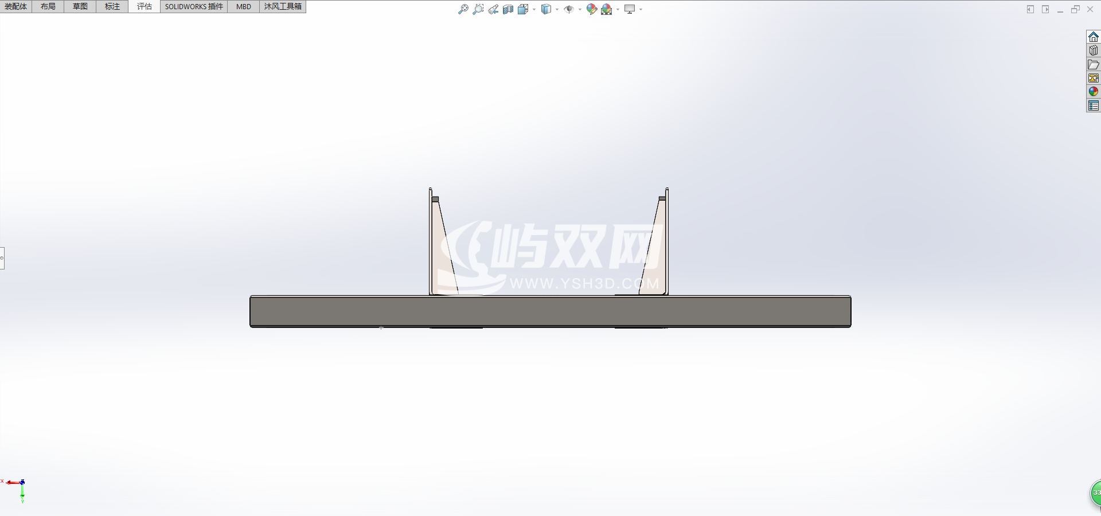This screenshot has width=1101, height=516.
Task: Click the Apply Scene icon
Action: (607, 9)
